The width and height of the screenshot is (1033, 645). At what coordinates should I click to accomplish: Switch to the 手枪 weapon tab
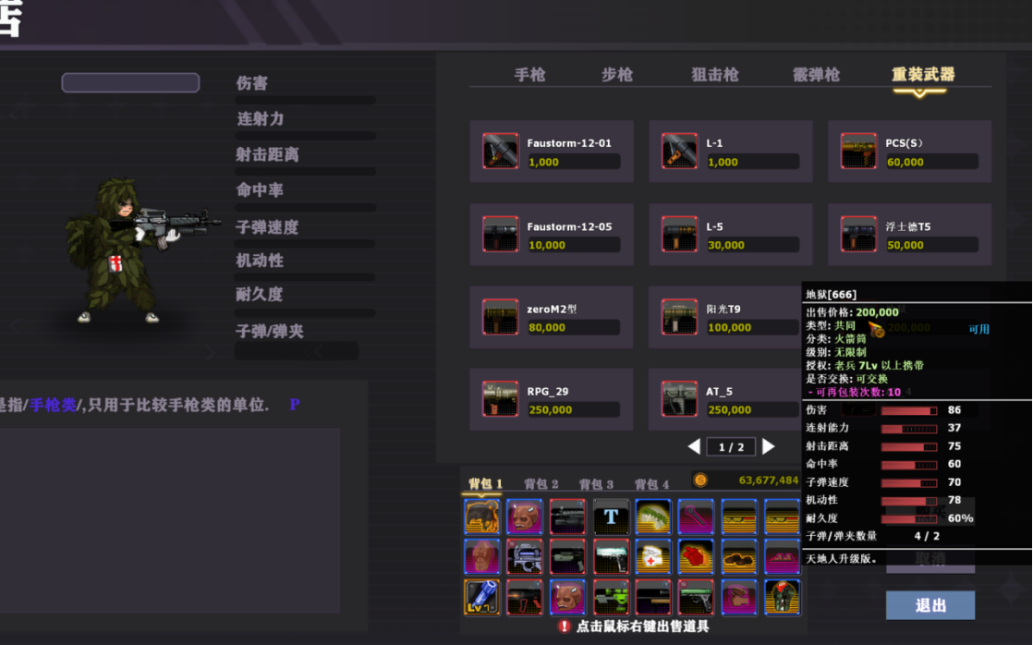(529, 75)
